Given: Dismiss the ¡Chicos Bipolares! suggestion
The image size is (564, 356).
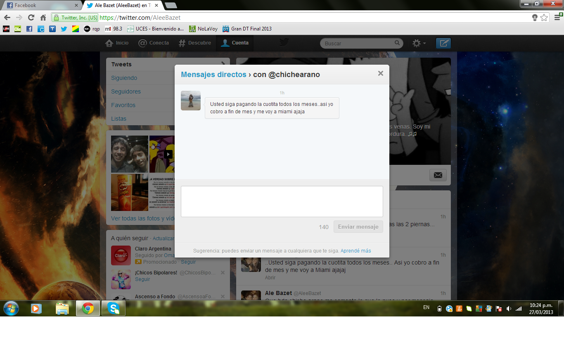Looking at the screenshot, I should [x=223, y=273].
